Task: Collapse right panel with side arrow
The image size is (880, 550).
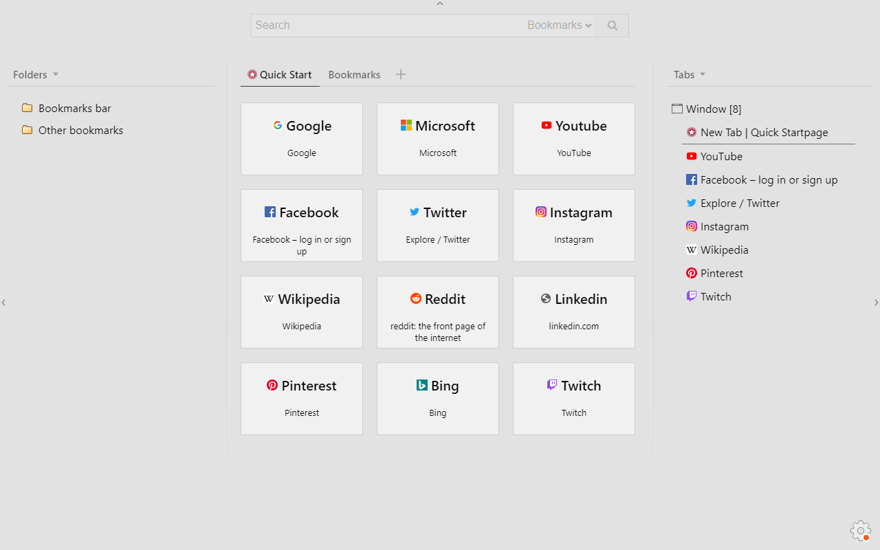Action: pyautogui.click(x=876, y=302)
